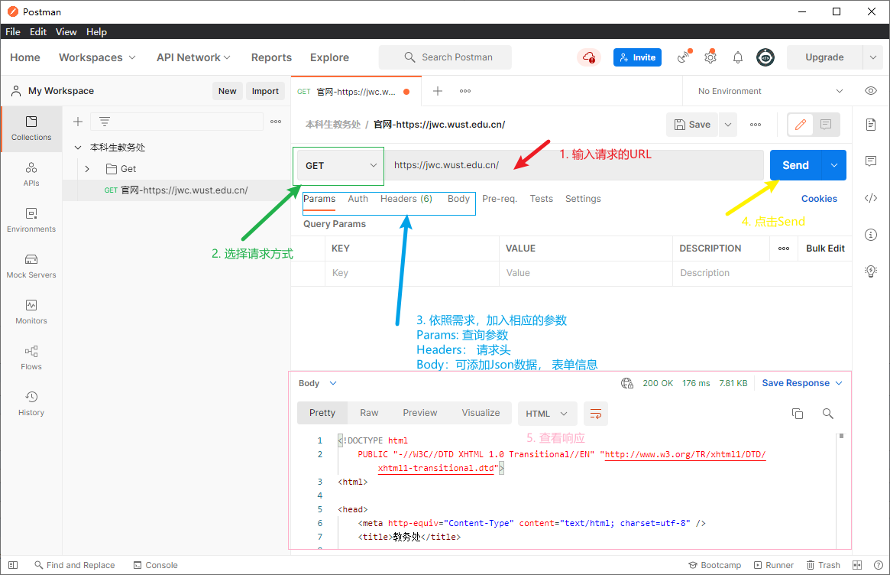
Task: Click Bulk Edit for query params
Action: 825,249
